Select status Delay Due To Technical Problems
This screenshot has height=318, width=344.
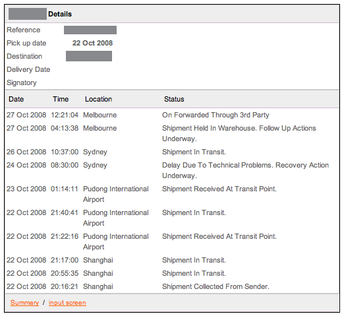pos(245,170)
